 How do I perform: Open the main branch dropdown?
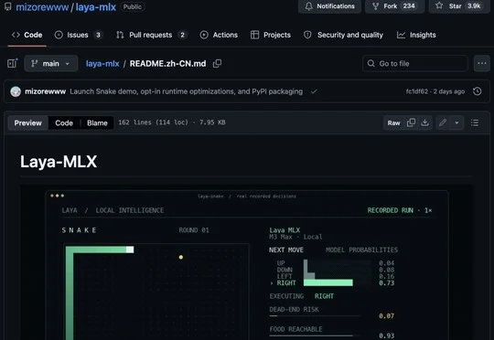tap(51, 64)
